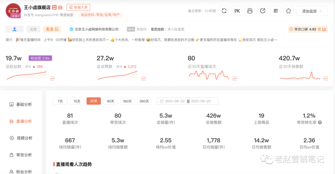This screenshot has width=335, height=174.
Task: Open the 总点赞数 trend chart icon
Action: coord(144,79)
